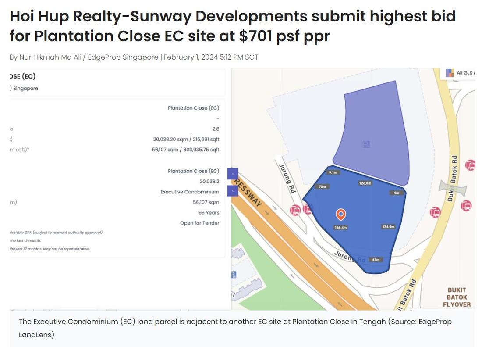Click the permissible GFA footnote text
Image resolution: width=482 pixels, height=347 pixels.
click(57, 232)
